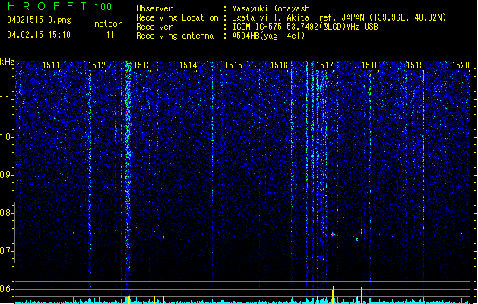Click the date stamp 04.02.15 15:10

coord(39,35)
